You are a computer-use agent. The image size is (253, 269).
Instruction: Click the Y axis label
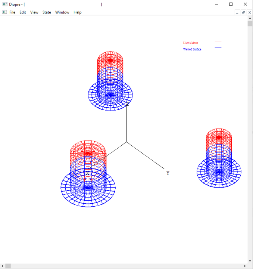[168, 173]
